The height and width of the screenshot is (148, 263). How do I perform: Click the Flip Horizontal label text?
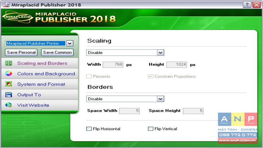(x=107, y=129)
